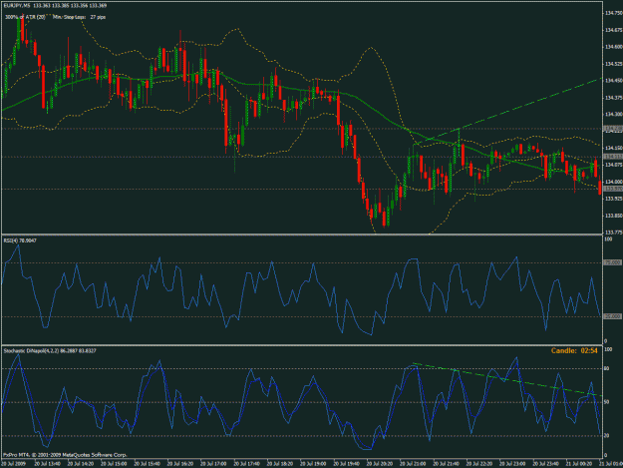The height and width of the screenshot is (468, 623).
Task: Click the '20 Jul 16:20' time axis label
Action: point(180,464)
